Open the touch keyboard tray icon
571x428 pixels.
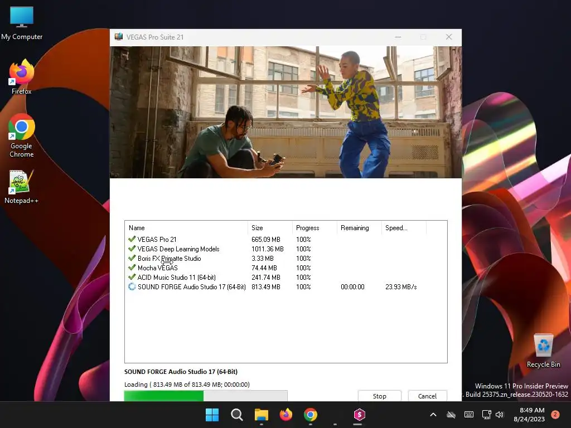pos(469,415)
